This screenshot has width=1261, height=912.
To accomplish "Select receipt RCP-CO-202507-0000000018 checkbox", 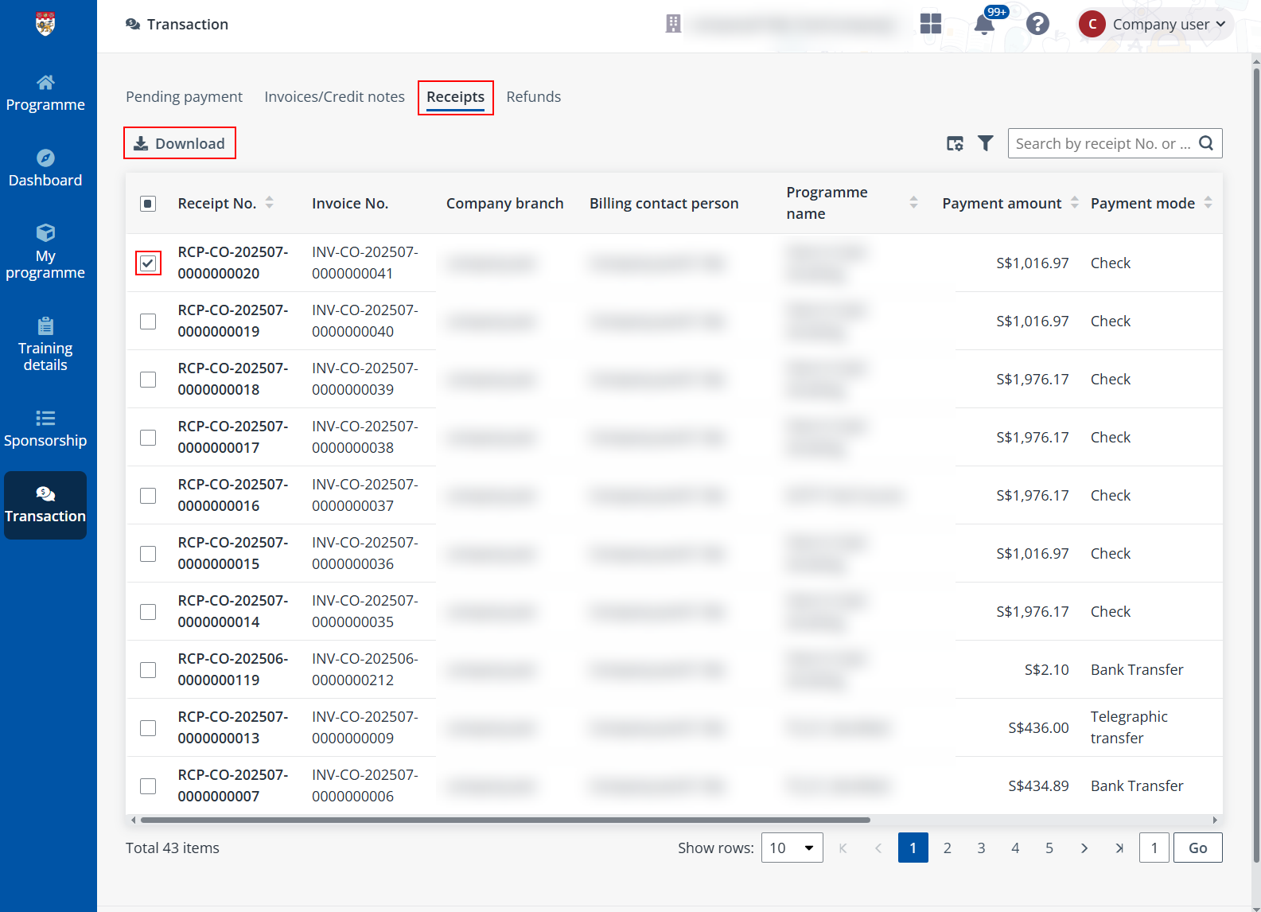I will [x=148, y=380].
